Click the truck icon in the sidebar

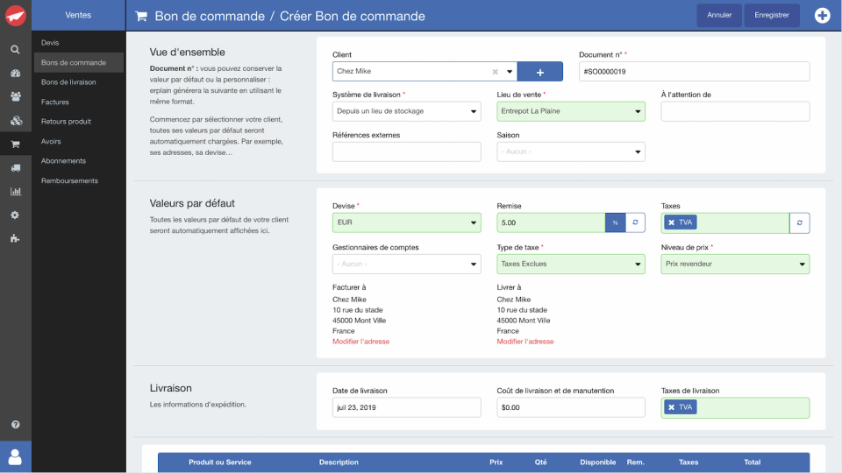[15, 167]
